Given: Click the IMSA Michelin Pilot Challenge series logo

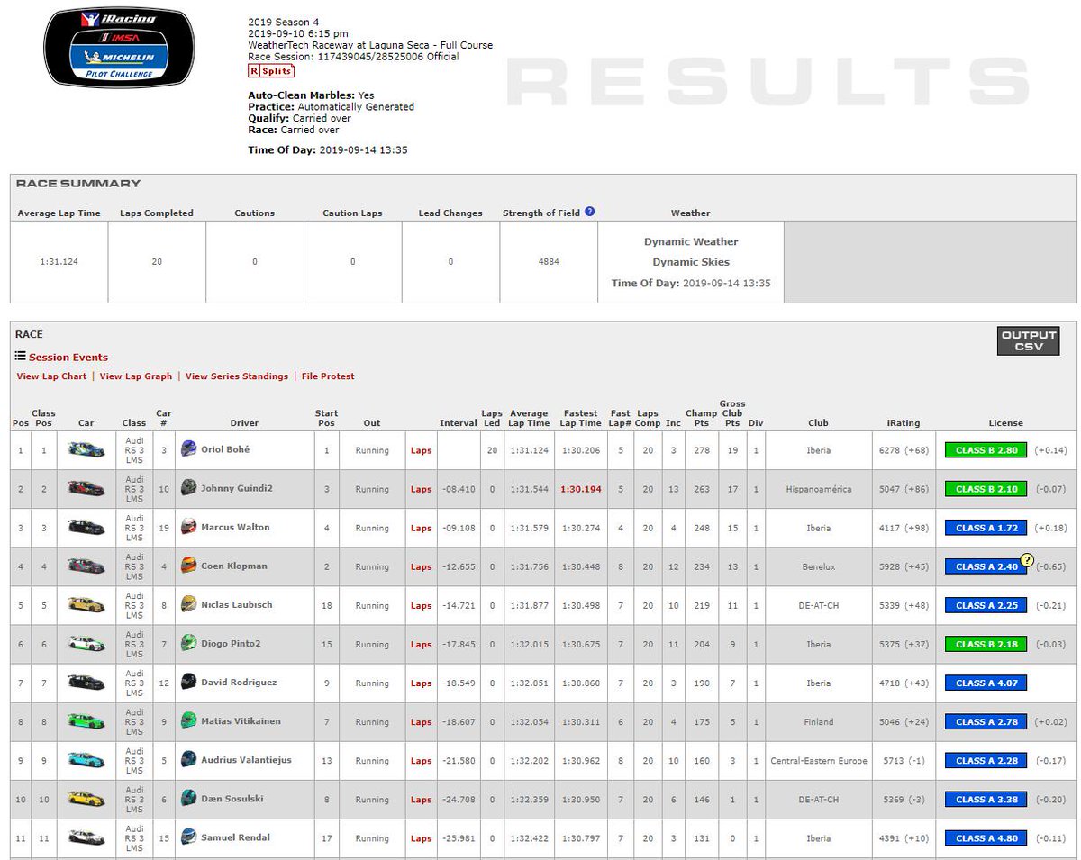Looking at the screenshot, I should [120, 48].
